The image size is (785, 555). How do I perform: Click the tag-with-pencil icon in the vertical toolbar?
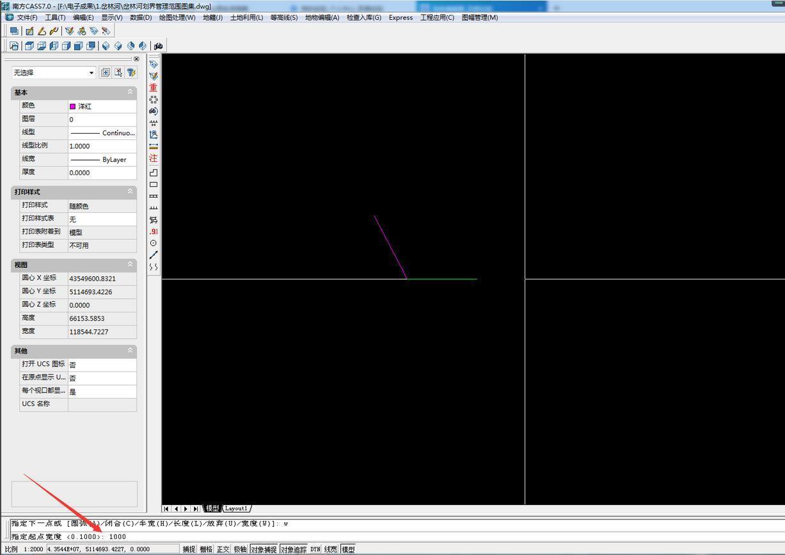point(154,76)
